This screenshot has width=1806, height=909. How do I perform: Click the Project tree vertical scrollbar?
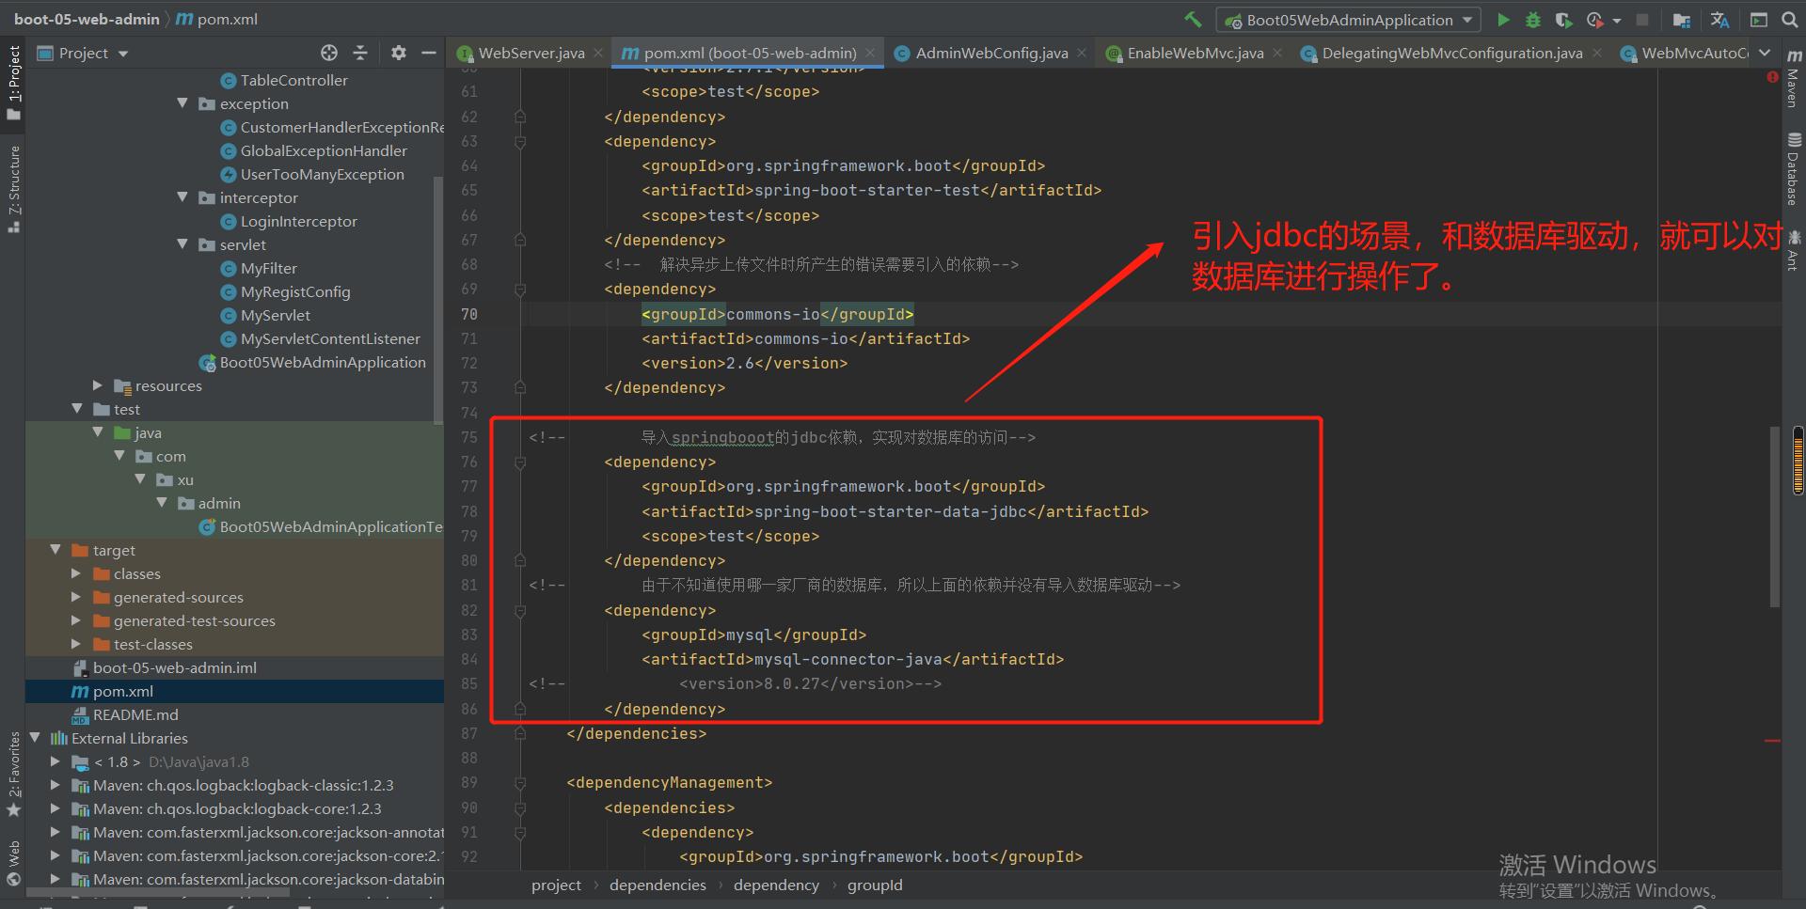[x=437, y=301]
